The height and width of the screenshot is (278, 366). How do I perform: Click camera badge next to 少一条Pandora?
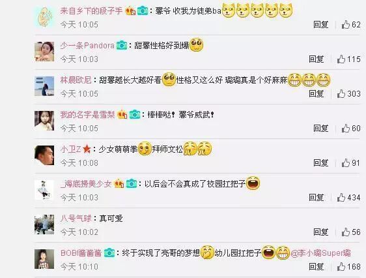[x=122, y=45]
